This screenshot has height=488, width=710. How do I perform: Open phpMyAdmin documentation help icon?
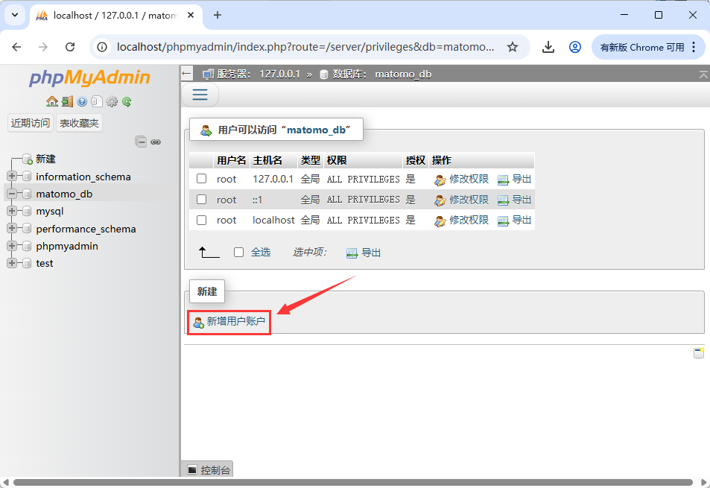coord(82,101)
